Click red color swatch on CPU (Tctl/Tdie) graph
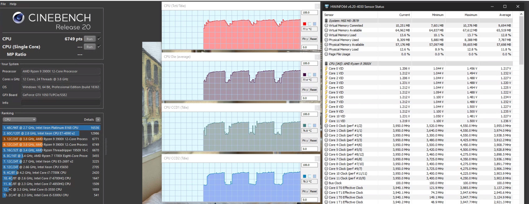This screenshot has width=529, height=204. pos(305,24)
